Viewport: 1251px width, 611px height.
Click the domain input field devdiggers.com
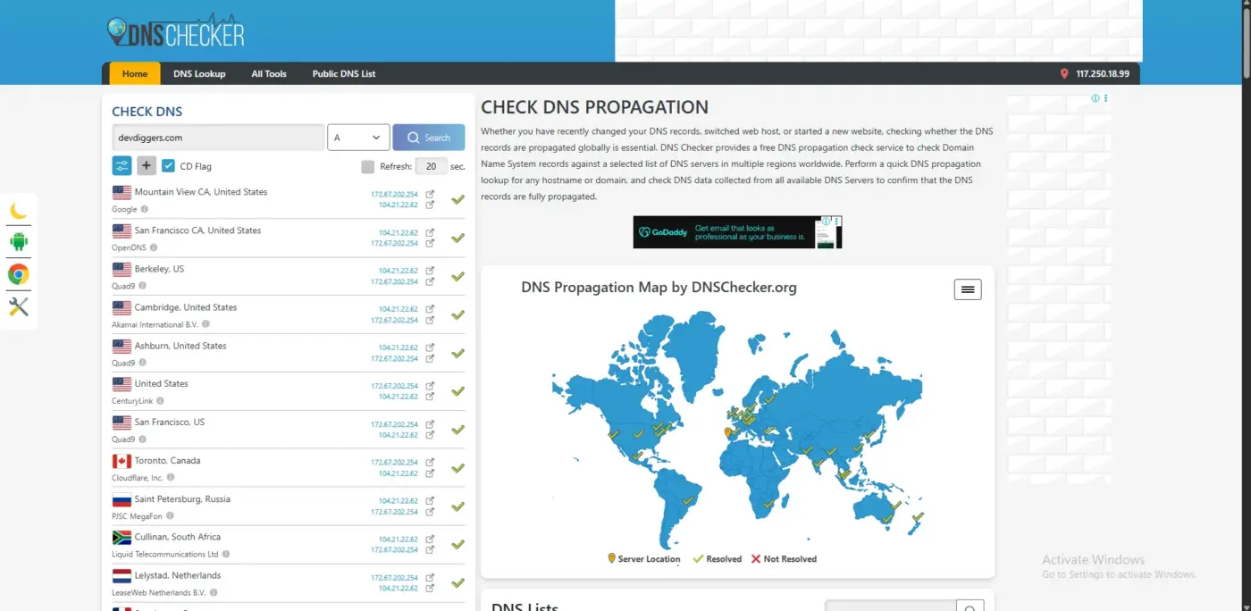click(x=218, y=138)
